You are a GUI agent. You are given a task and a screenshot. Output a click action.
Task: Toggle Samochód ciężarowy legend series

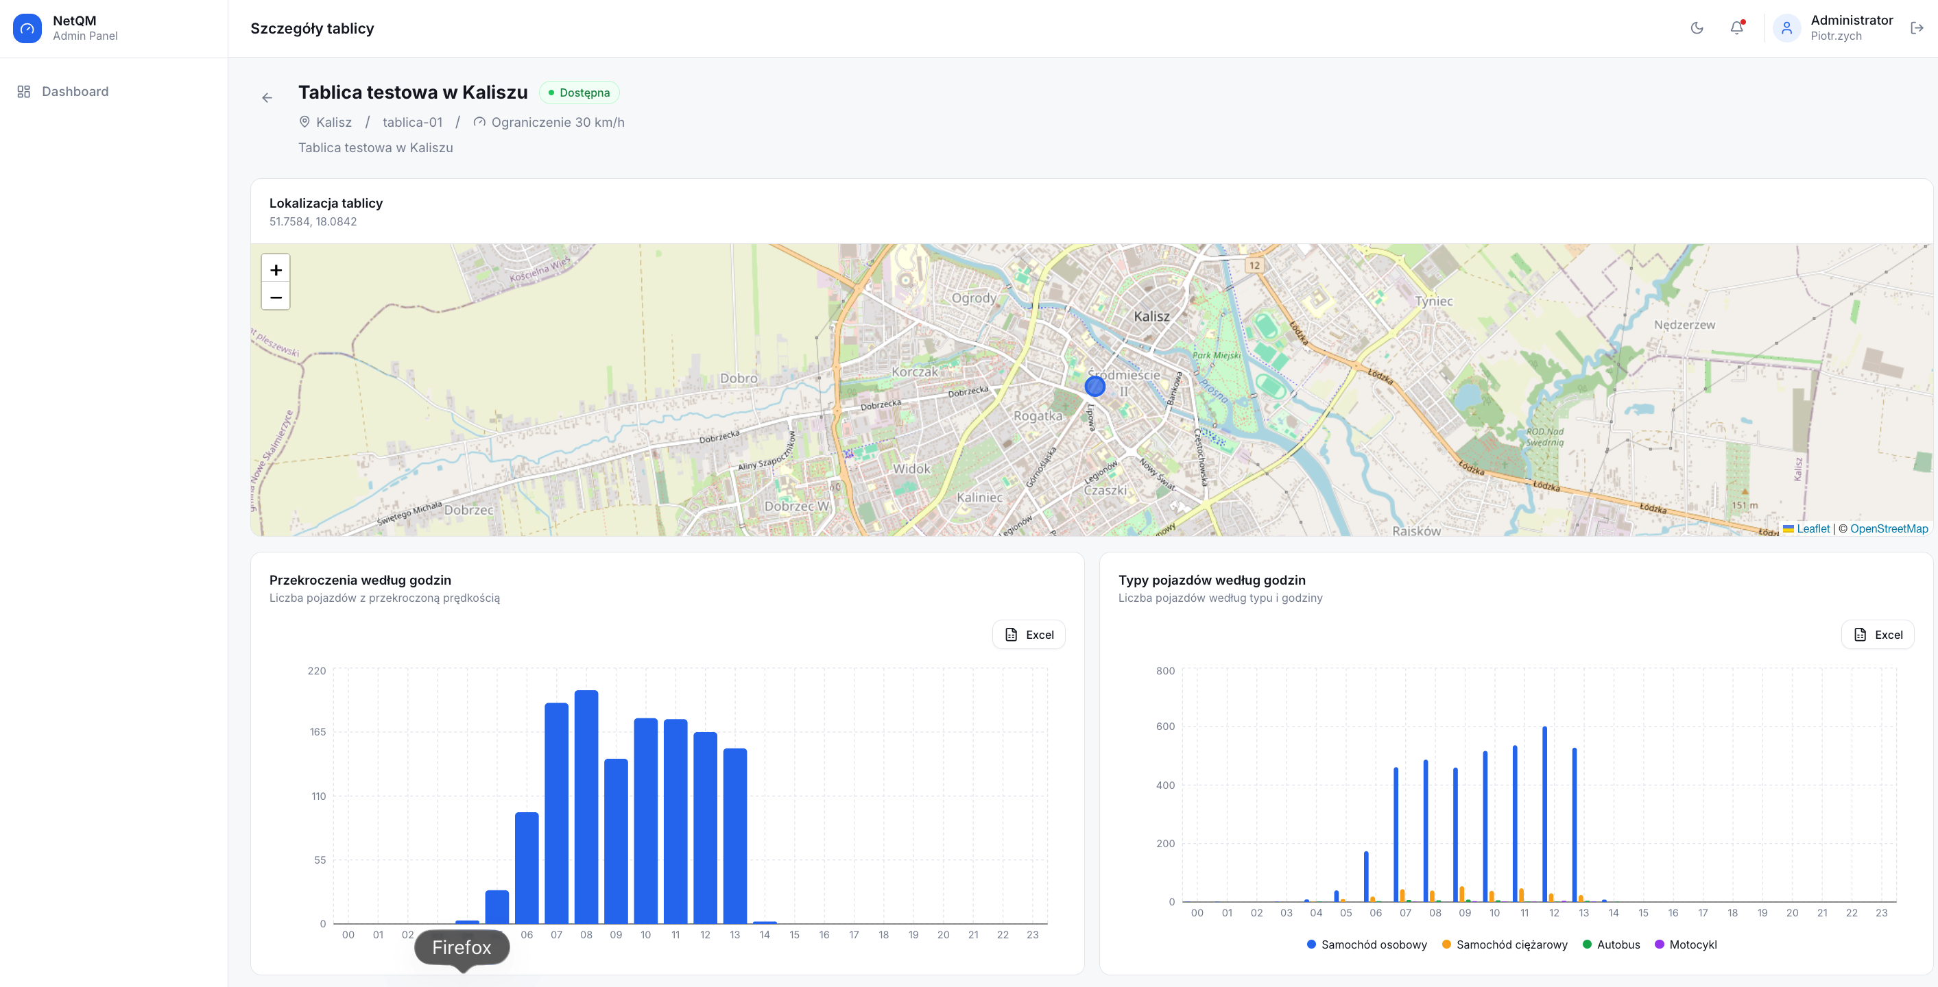[1504, 944]
